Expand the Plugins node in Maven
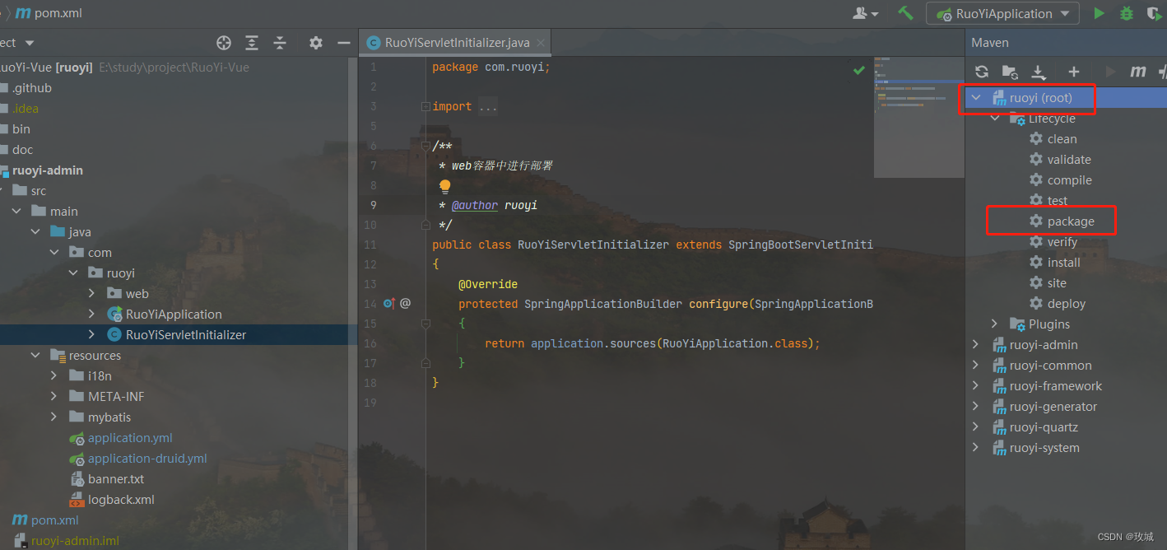The width and height of the screenshot is (1167, 550). click(x=995, y=324)
